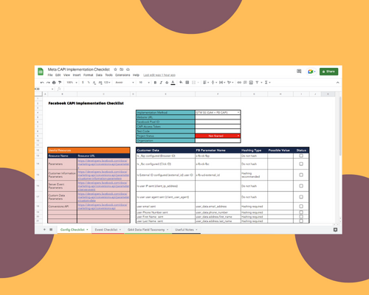The image size is (369, 295).
Task: Open the fill color picker
Action: click(181, 83)
